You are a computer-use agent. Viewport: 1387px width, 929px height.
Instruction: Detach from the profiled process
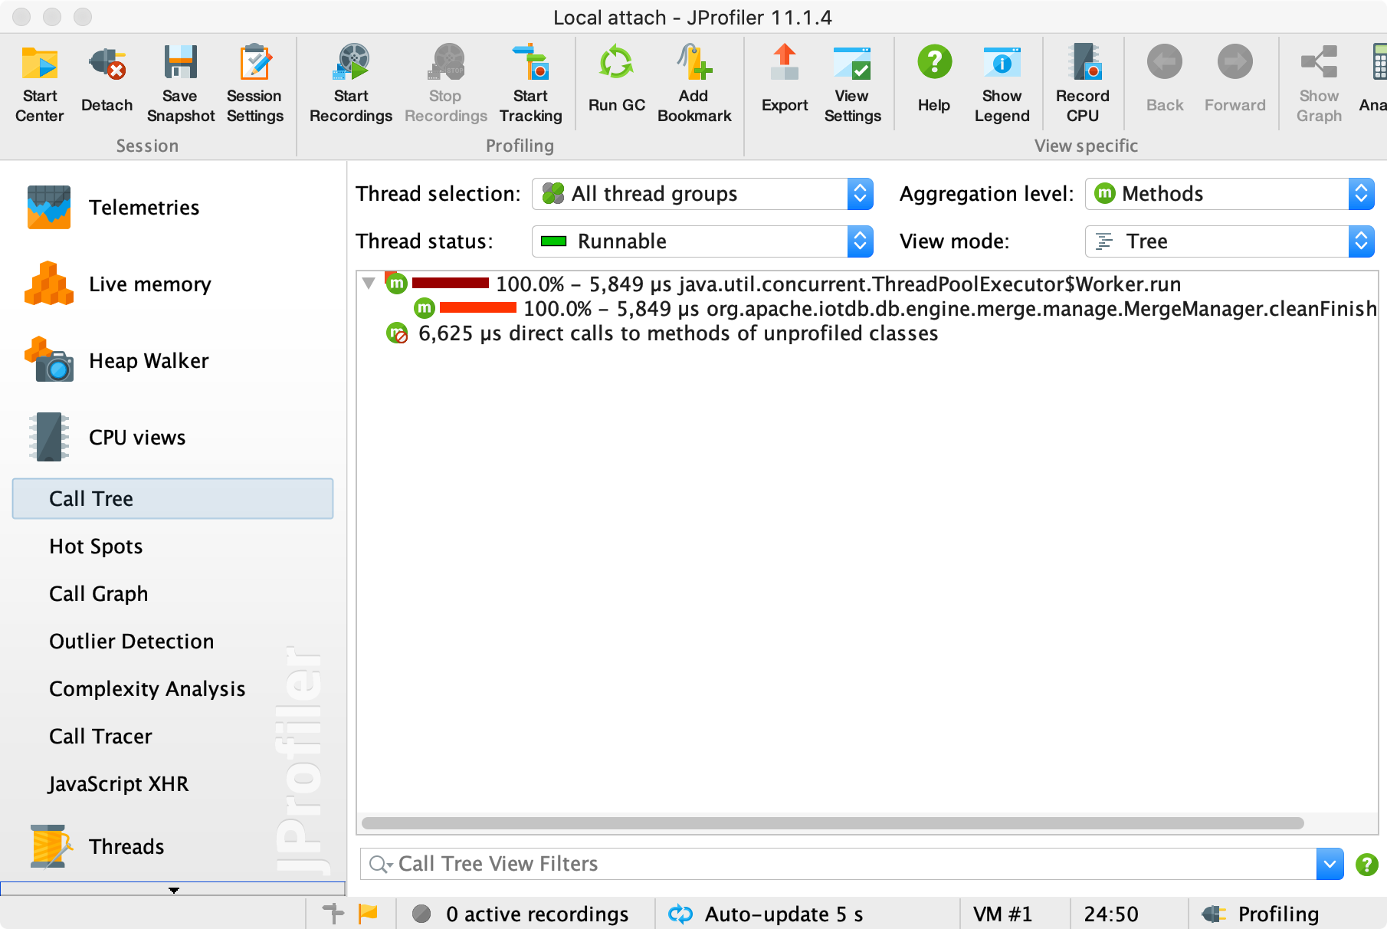click(107, 80)
